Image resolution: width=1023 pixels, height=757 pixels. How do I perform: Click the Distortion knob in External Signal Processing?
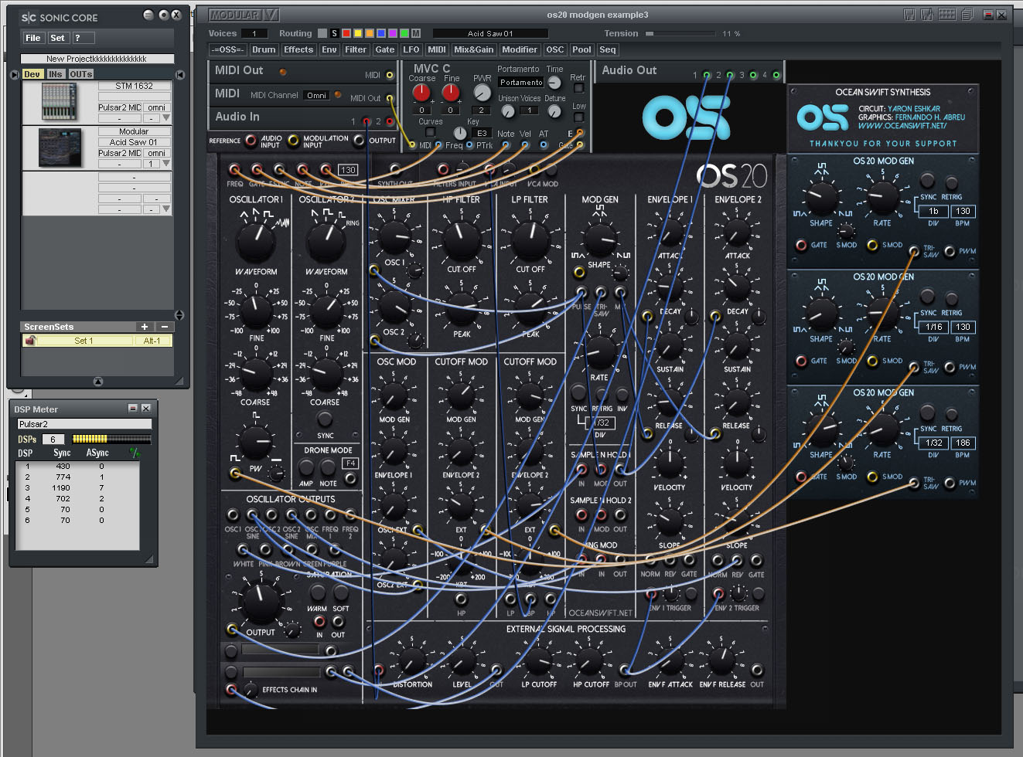click(x=412, y=661)
